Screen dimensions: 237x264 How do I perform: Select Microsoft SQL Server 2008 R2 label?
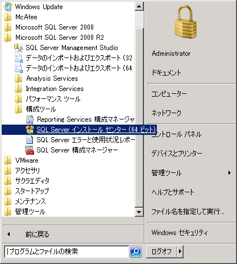[x=60, y=38]
